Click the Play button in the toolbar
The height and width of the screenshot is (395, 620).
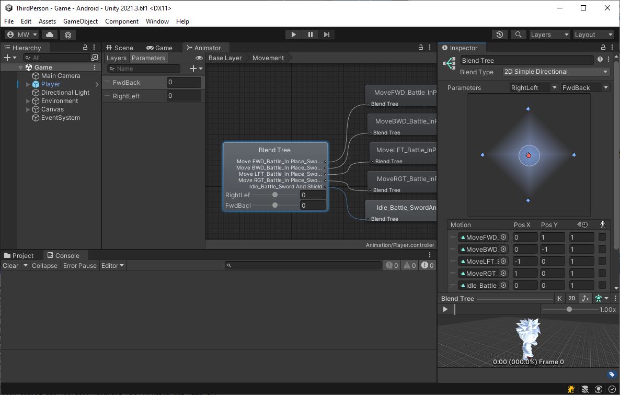click(293, 35)
